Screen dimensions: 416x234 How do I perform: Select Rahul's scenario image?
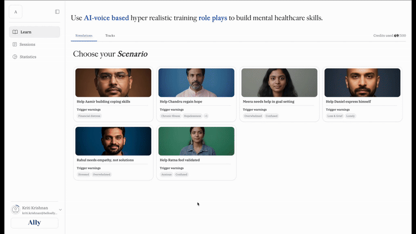pos(113,141)
